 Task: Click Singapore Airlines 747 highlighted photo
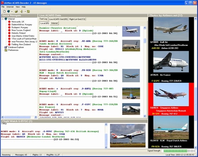click(171, 94)
